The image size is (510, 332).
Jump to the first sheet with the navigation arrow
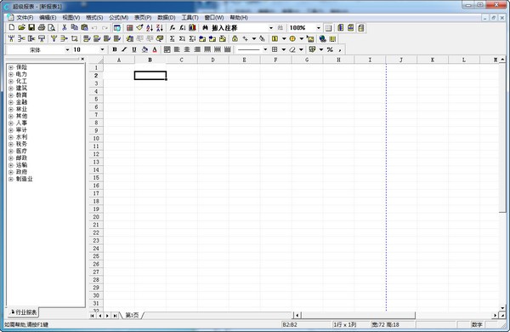click(x=93, y=315)
